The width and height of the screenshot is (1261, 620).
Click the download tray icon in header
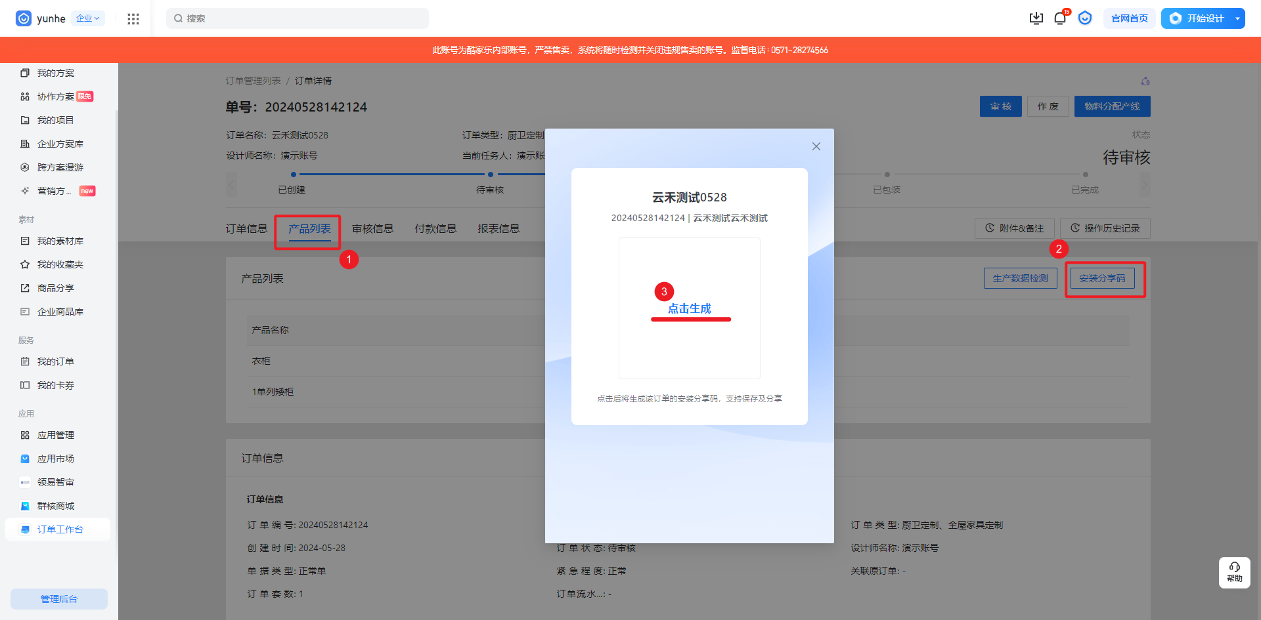pyautogui.click(x=1036, y=18)
